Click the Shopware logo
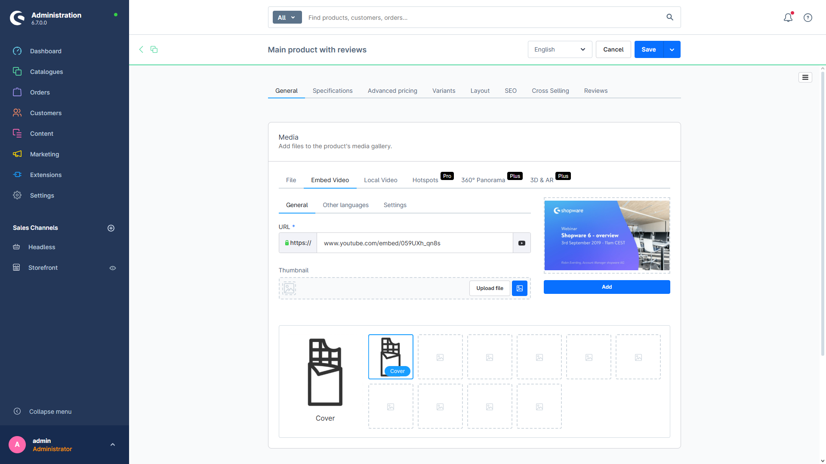Screen dimensions: 826x464 [17, 18]
